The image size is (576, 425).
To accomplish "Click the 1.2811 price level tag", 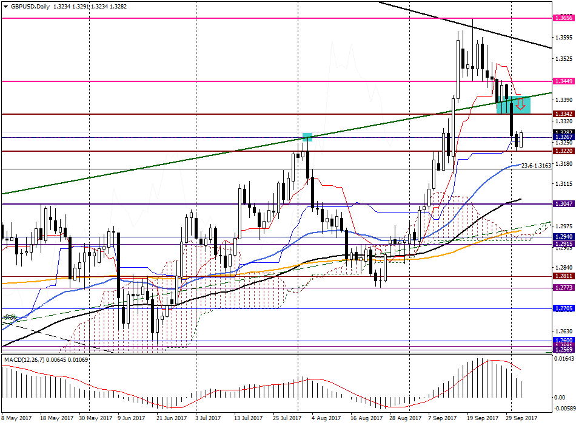I will [x=563, y=276].
